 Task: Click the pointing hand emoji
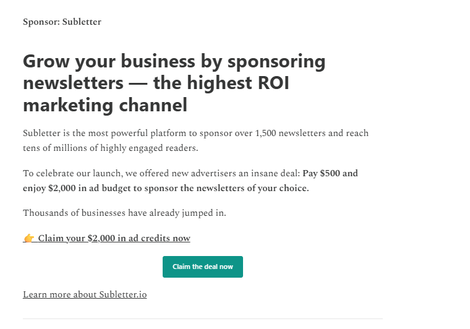(x=28, y=238)
